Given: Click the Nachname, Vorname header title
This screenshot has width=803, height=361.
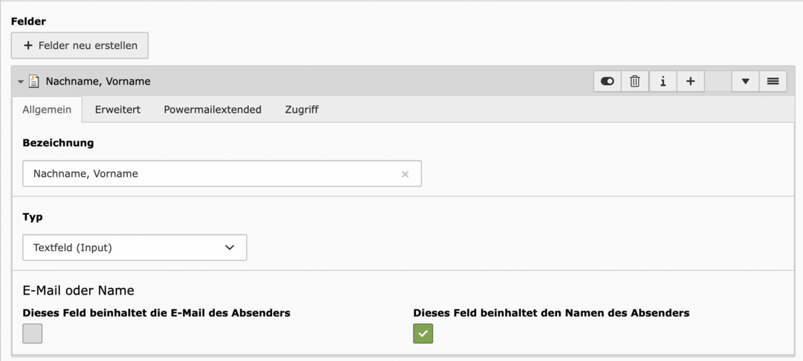Looking at the screenshot, I should [x=98, y=82].
